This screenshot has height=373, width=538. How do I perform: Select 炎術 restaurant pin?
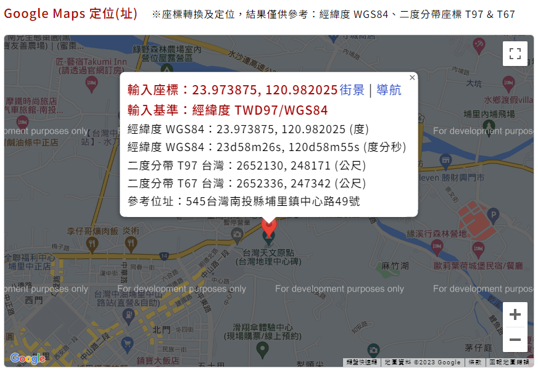tap(131, 244)
